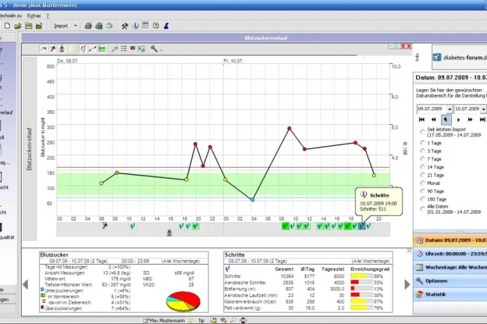Click the Fett verbrannt 75% progress bar
The height and width of the screenshot is (324, 487).
[362, 307]
